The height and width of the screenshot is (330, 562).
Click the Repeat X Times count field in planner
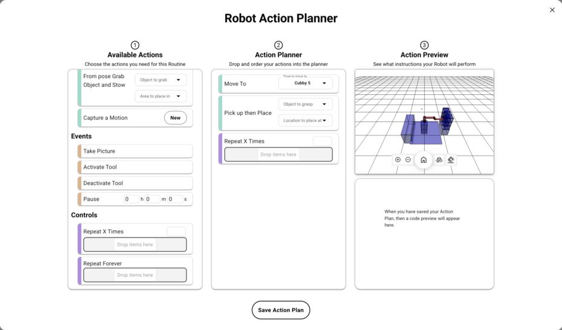coord(322,141)
